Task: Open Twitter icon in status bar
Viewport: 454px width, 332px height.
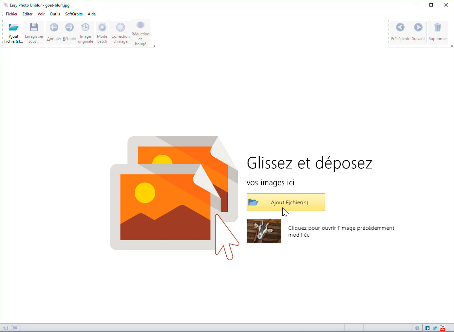Action: coord(435,328)
